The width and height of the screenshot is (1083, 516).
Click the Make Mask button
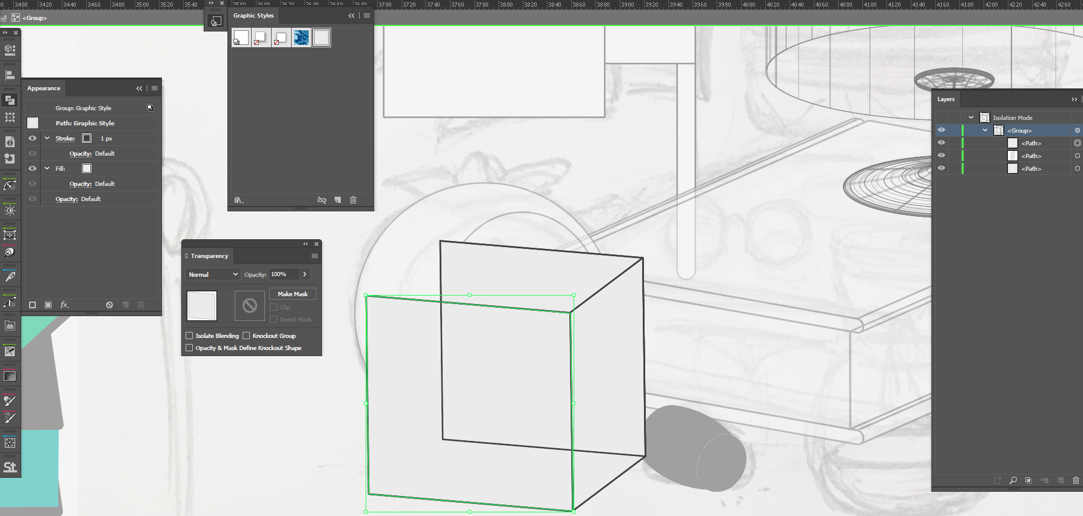(292, 294)
